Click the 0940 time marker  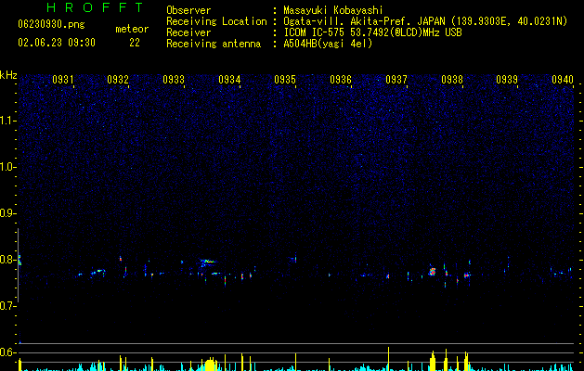pyautogui.click(x=563, y=80)
